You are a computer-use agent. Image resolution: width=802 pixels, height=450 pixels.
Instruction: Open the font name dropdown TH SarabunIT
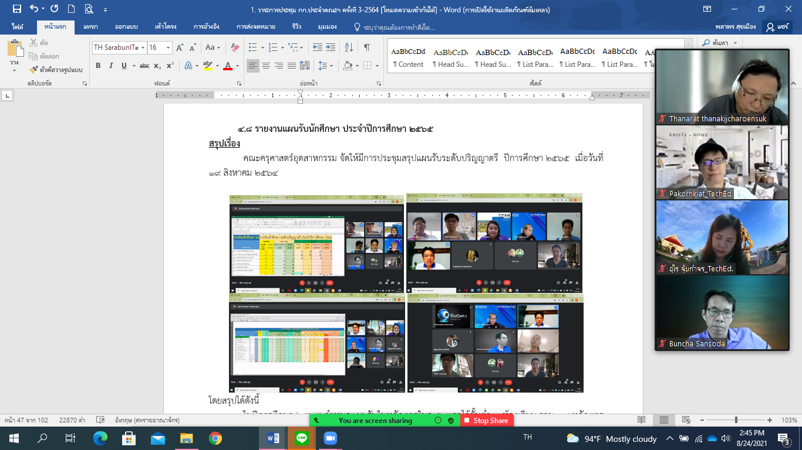(143, 47)
